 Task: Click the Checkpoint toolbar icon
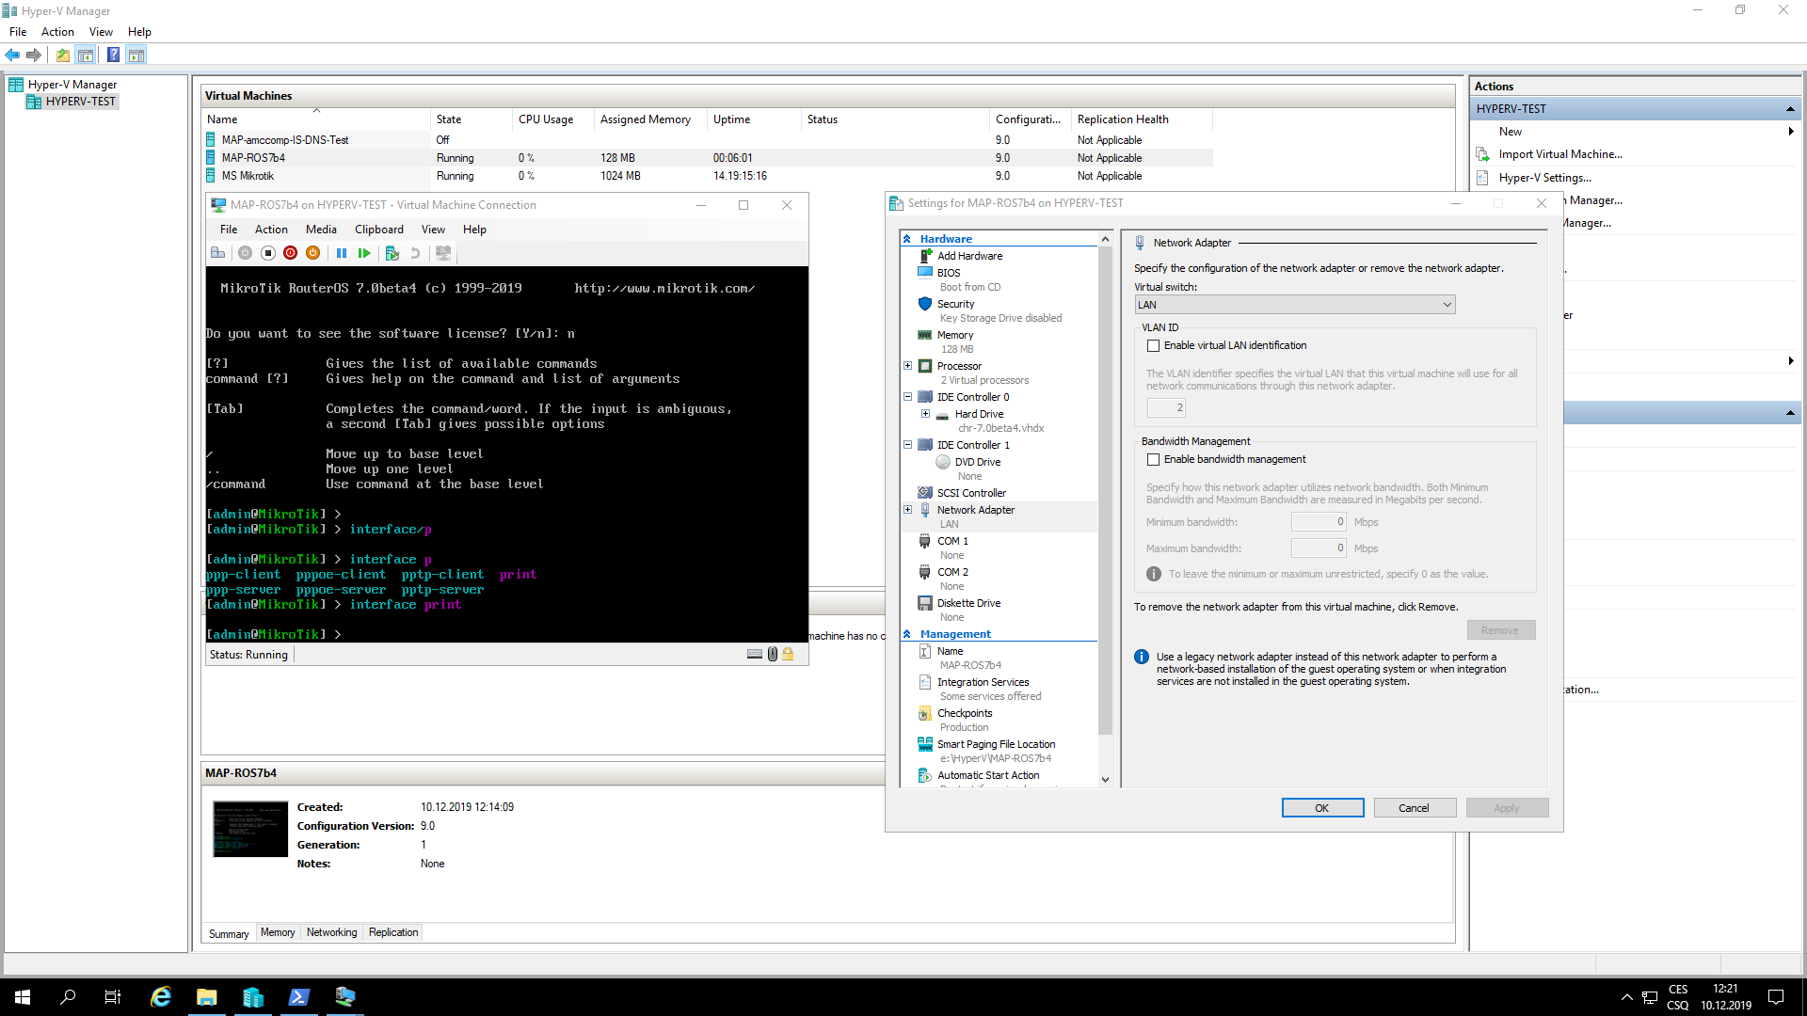point(392,253)
